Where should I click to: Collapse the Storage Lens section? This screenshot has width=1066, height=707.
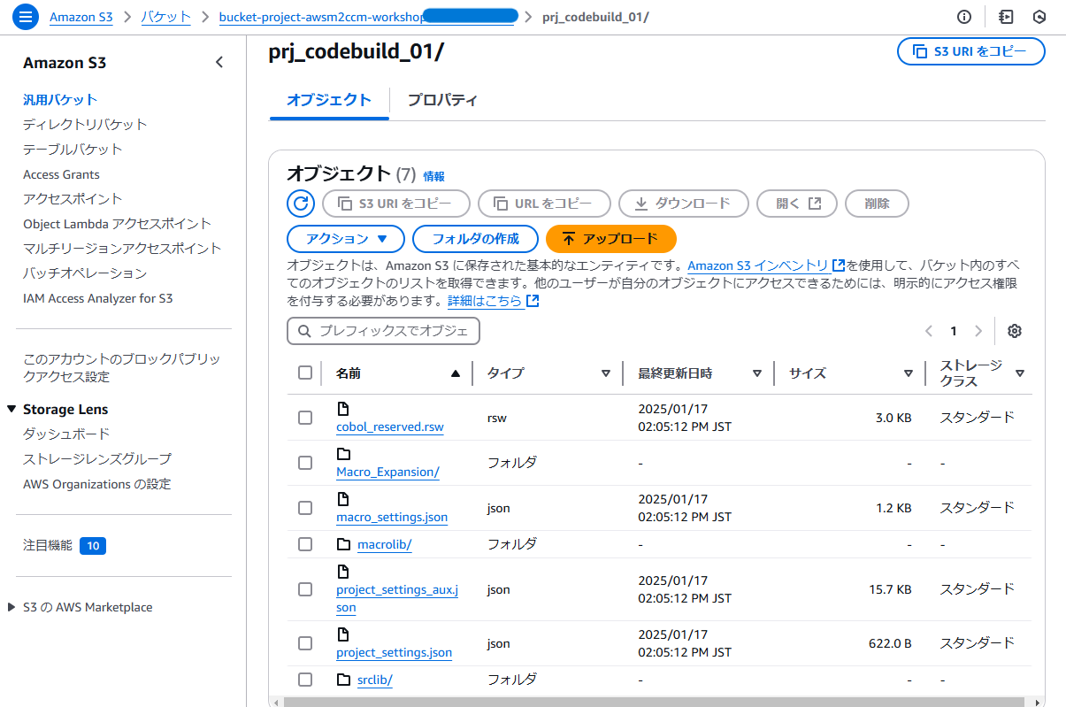click(12, 410)
